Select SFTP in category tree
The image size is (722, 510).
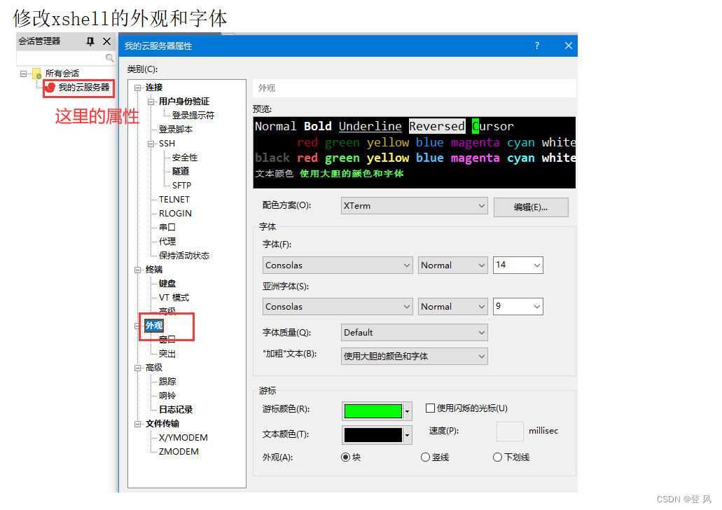(x=181, y=185)
